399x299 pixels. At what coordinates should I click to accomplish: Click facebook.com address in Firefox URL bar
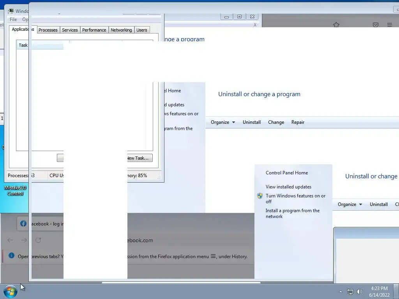click(140, 240)
